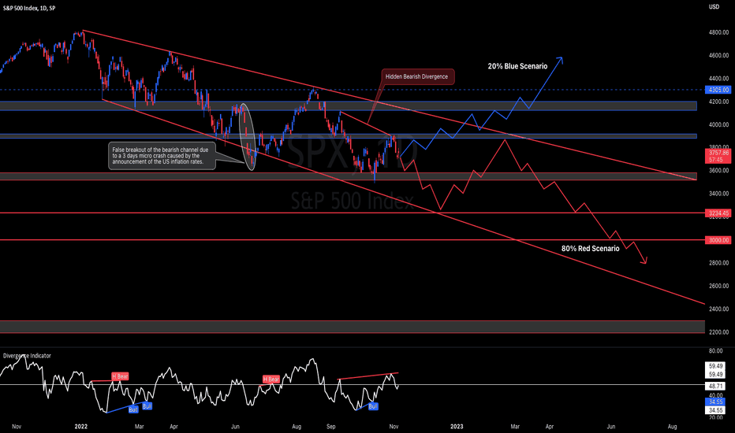The image size is (735, 433).
Task: Click the Aug label at far right of time axis
Action: (x=672, y=427)
